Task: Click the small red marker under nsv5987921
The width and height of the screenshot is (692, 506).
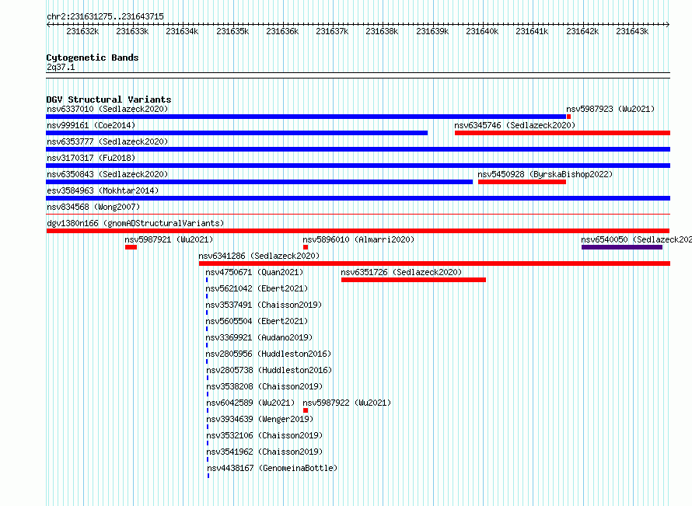Action: (131, 247)
